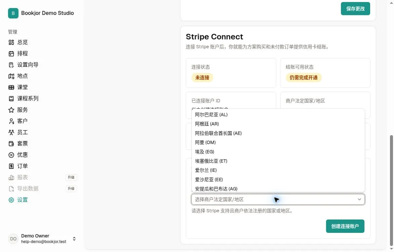Click the scrollbar up arrow
The width and height of the screenshot is (394, 252).
pyautogui.click(x=391, y=2)
